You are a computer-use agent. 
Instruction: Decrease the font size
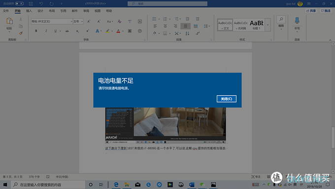point(99,21)
